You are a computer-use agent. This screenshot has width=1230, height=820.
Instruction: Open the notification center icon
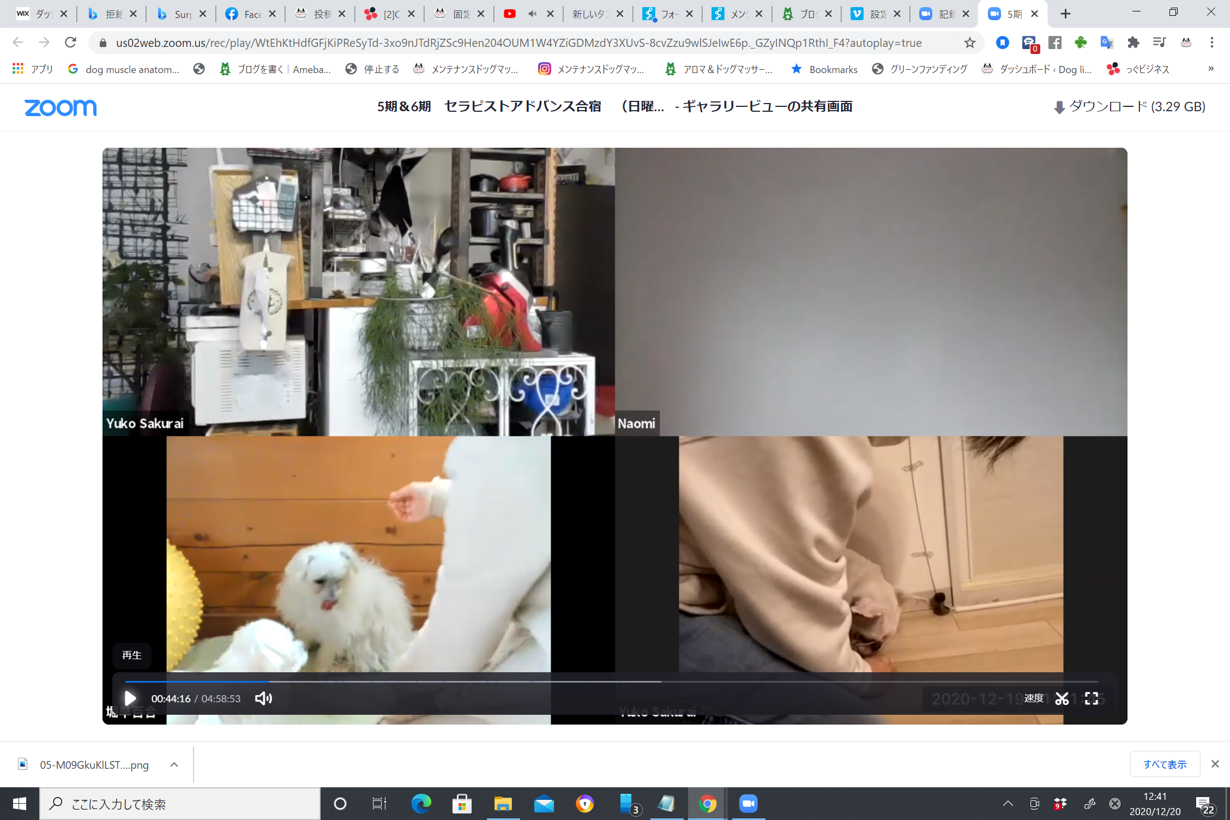1205,804
